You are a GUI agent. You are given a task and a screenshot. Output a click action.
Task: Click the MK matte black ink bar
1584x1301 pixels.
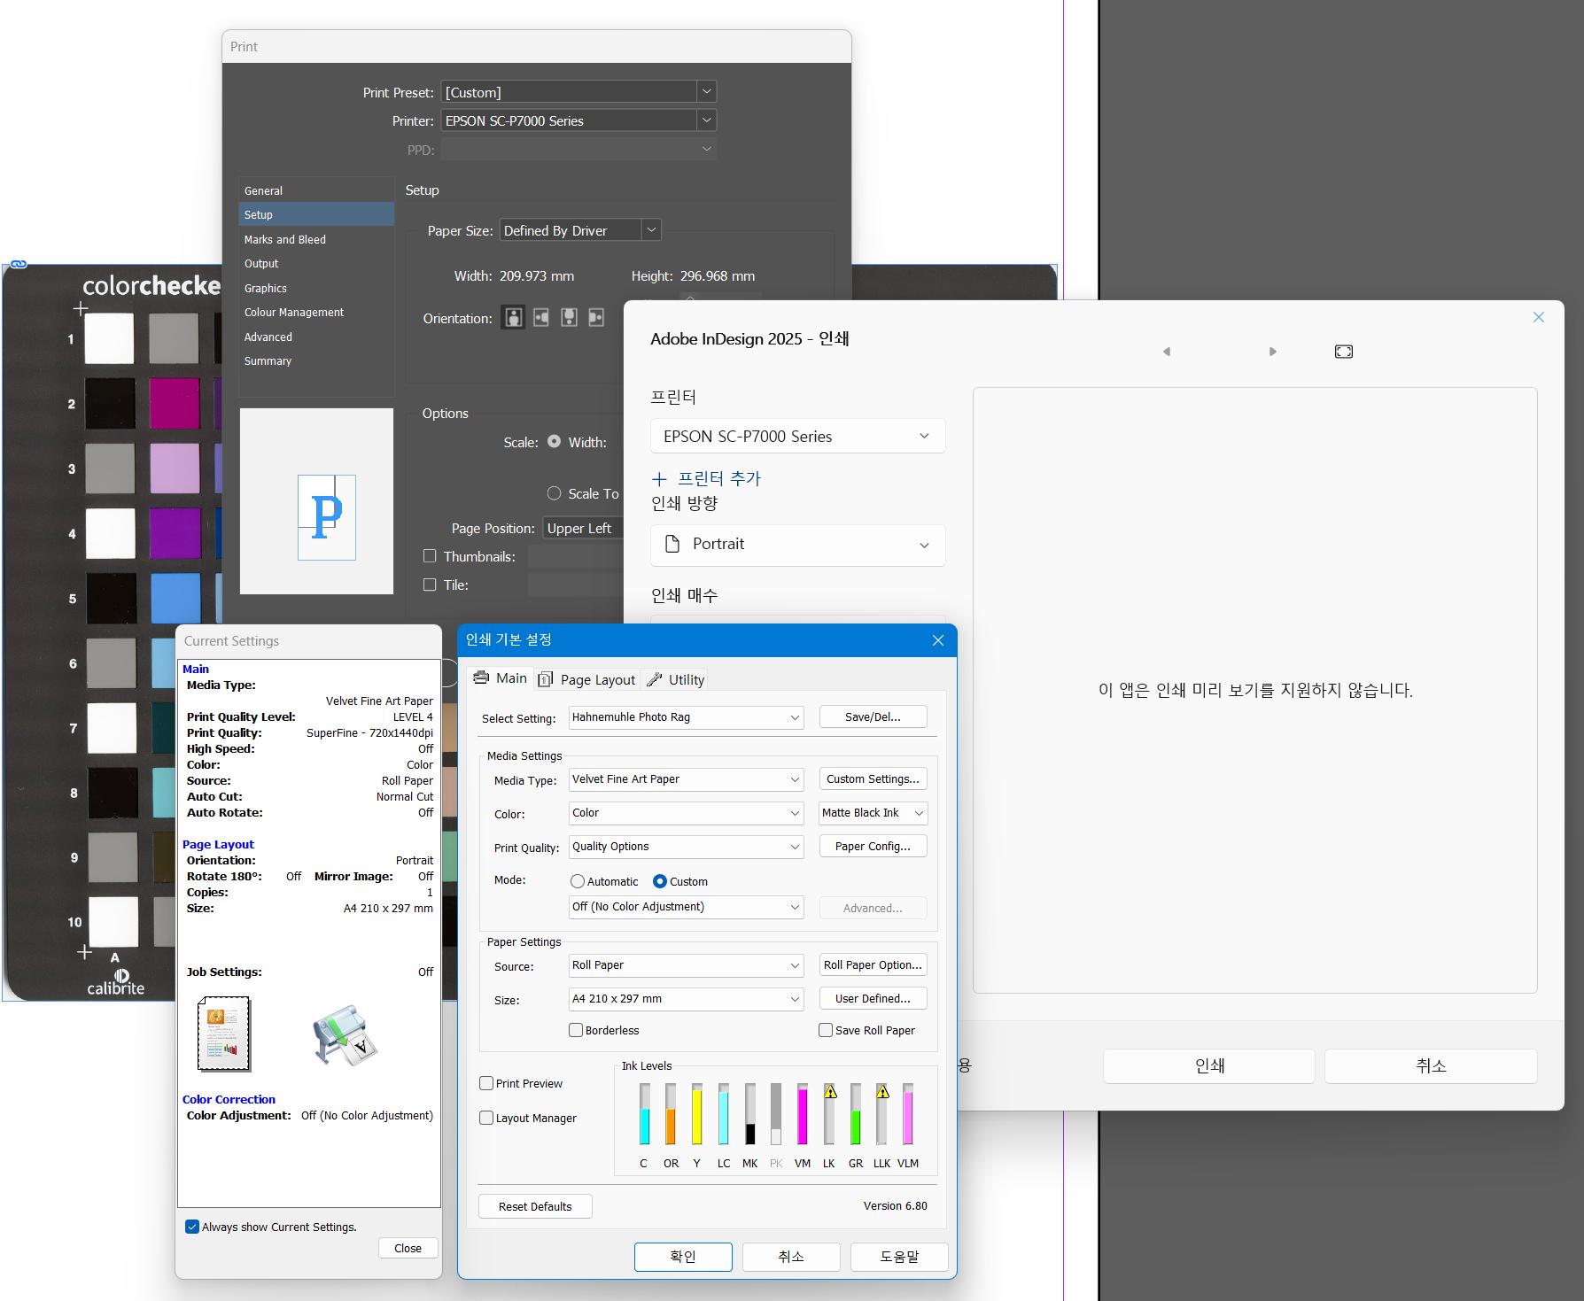coord(750,1114)
